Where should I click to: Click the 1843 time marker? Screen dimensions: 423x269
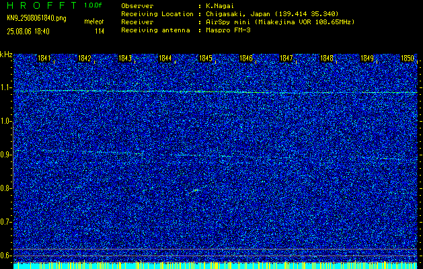(x=124, y=59)
